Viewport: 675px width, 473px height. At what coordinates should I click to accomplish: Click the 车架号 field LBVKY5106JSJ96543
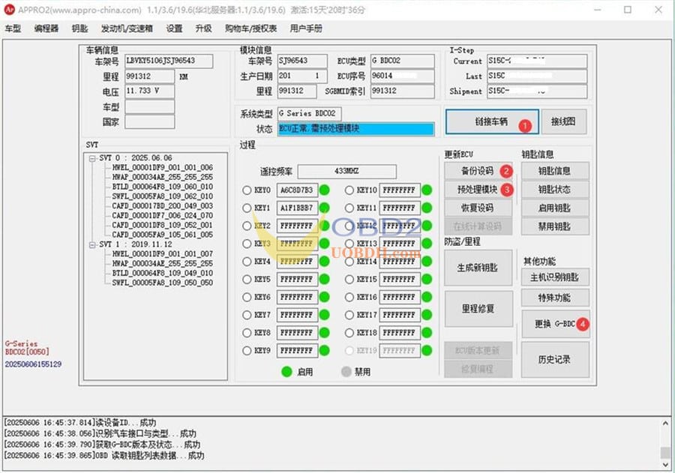pyautogui.click(x=169, y=61)
